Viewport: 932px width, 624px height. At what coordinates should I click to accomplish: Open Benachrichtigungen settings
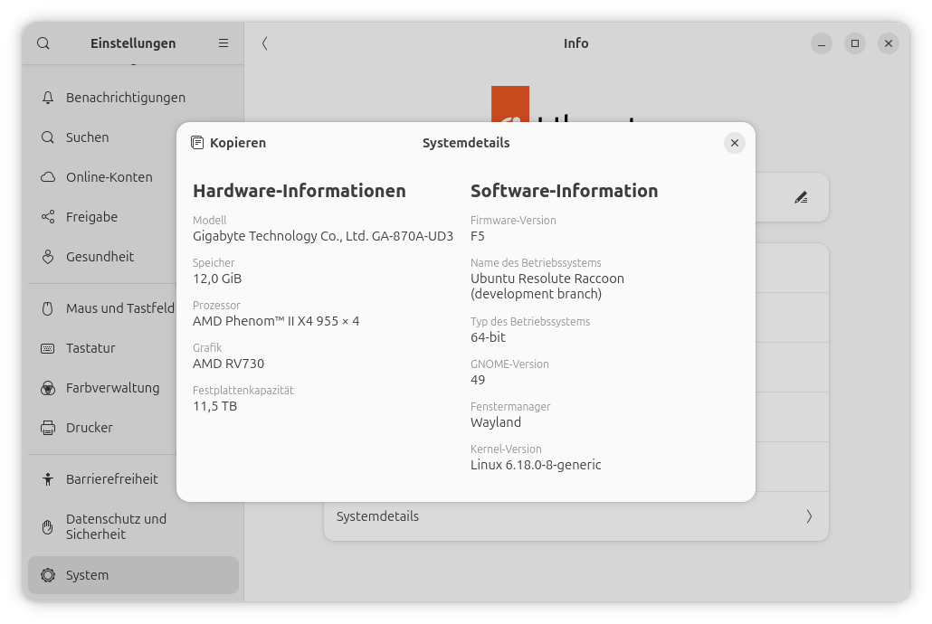click(133, 98)
